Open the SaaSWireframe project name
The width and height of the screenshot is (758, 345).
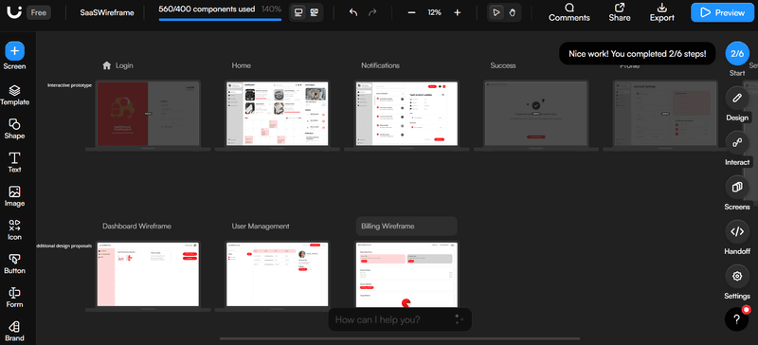point(107,12)
